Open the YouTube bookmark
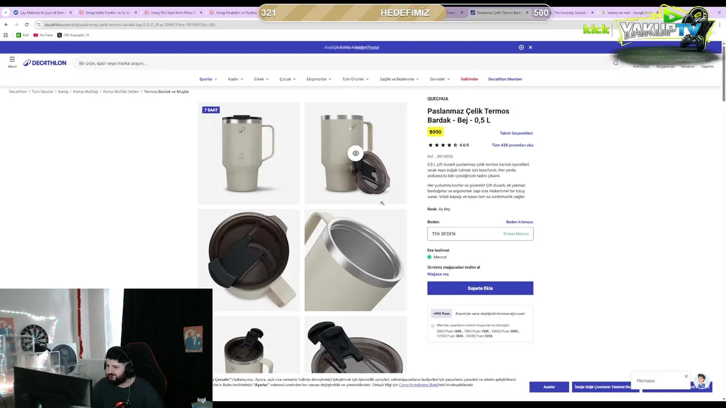This screenshot has height=408, width=726. point(43,35)
